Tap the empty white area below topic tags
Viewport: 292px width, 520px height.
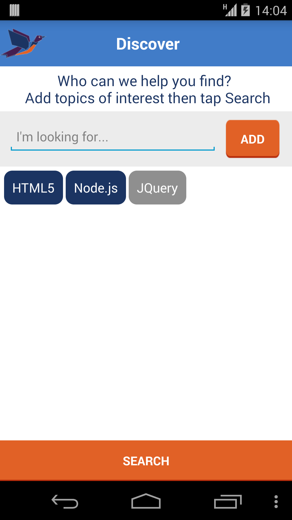click(x=146, y=311)
